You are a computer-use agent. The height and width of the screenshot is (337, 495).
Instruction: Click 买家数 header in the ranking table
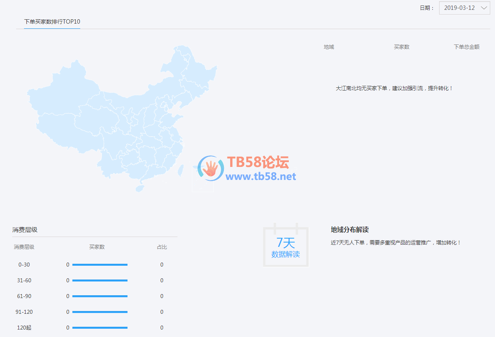401,47
